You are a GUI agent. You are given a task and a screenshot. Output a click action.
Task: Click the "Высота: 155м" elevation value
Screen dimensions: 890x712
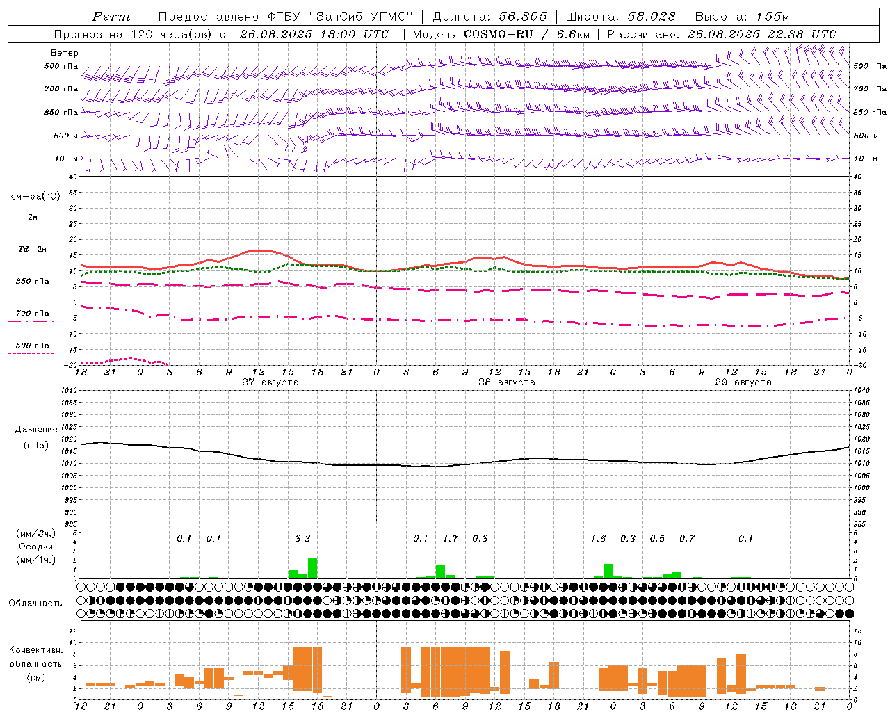tap(742, 17)
